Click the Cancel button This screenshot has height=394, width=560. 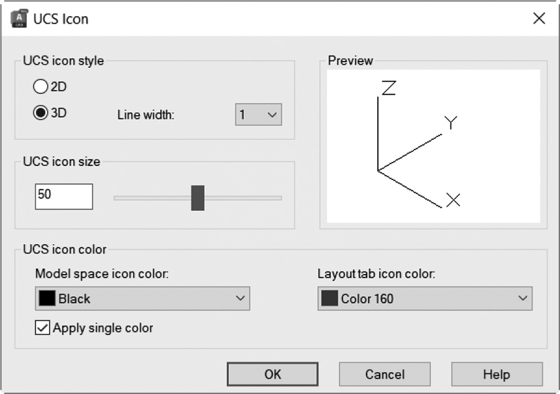pos(385,374)
